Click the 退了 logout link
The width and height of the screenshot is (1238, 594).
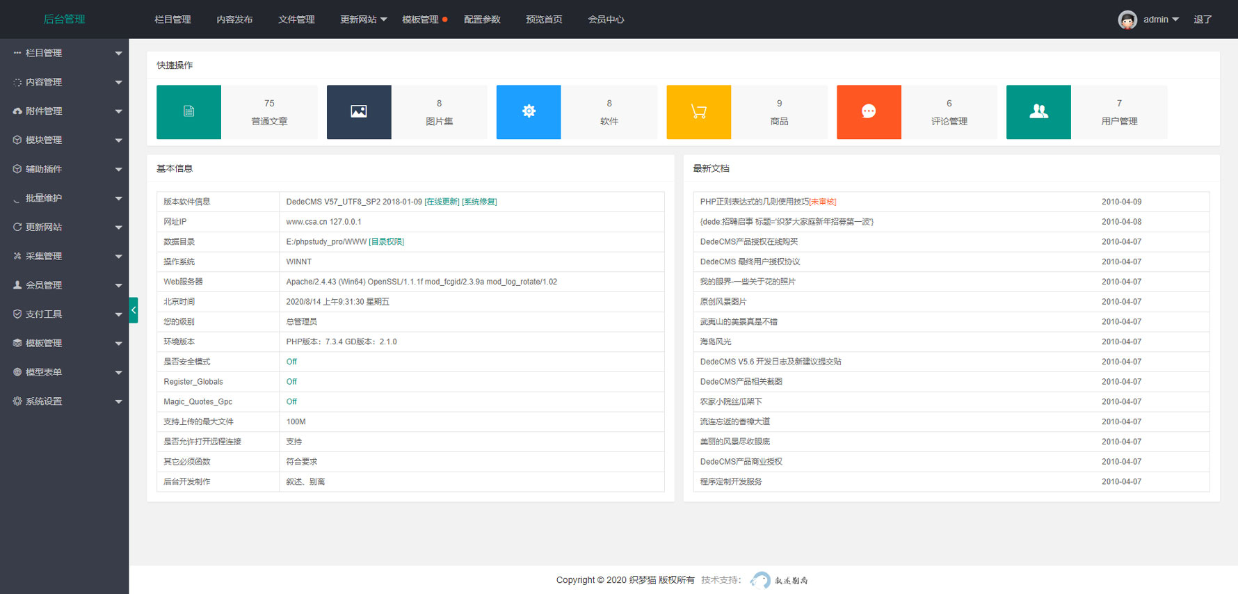(x=1203, y=19)
